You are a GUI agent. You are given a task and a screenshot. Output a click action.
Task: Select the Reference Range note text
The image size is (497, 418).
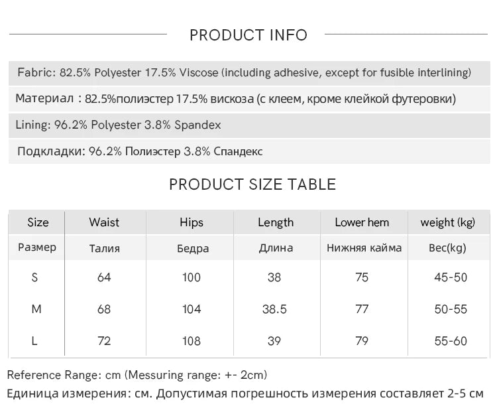[137, 375]
